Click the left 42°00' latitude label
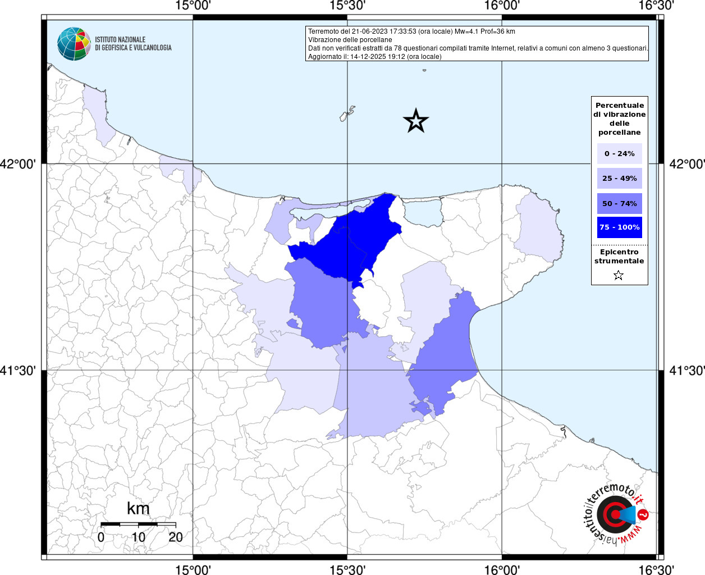This screenshot has height=575, width=705. 18,164
